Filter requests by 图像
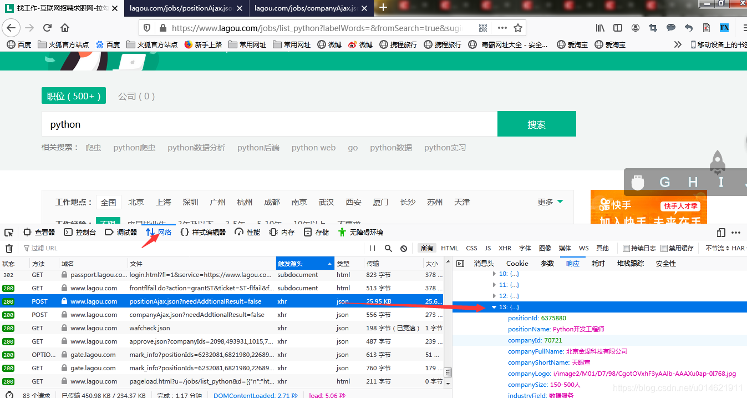Screen dimensions: 747x398 tap(545, 248)
